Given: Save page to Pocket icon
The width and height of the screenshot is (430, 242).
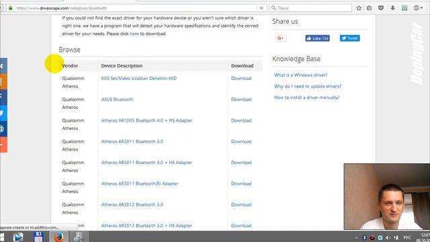Looking at the screenshot, I should pyautogui.click(x=381, y=8).
